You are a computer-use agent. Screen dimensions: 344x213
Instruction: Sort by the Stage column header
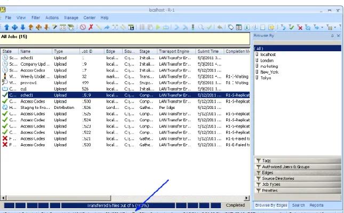[x=147, y=51]
